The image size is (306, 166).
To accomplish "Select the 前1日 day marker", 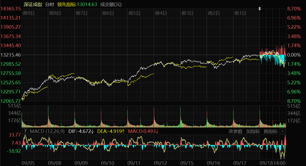I will [x=240, y=13].
